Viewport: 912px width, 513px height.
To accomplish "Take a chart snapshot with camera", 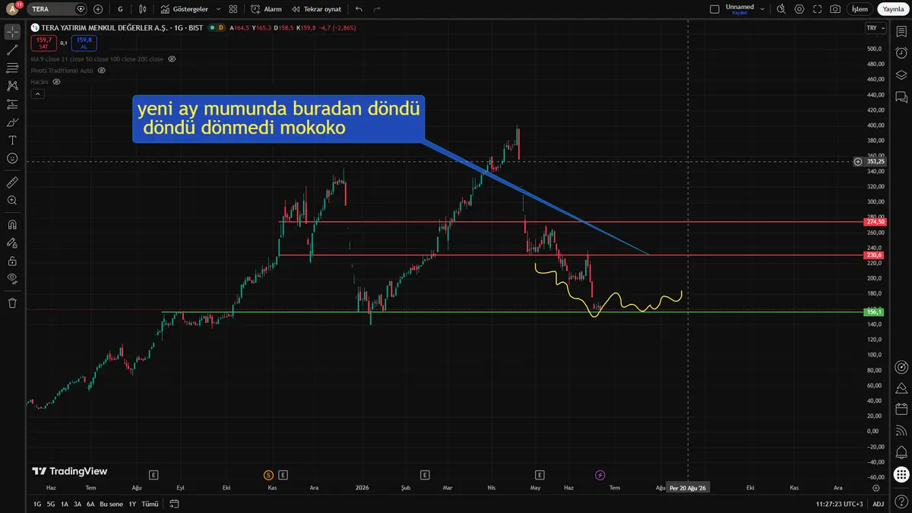I will coord(835,9).
